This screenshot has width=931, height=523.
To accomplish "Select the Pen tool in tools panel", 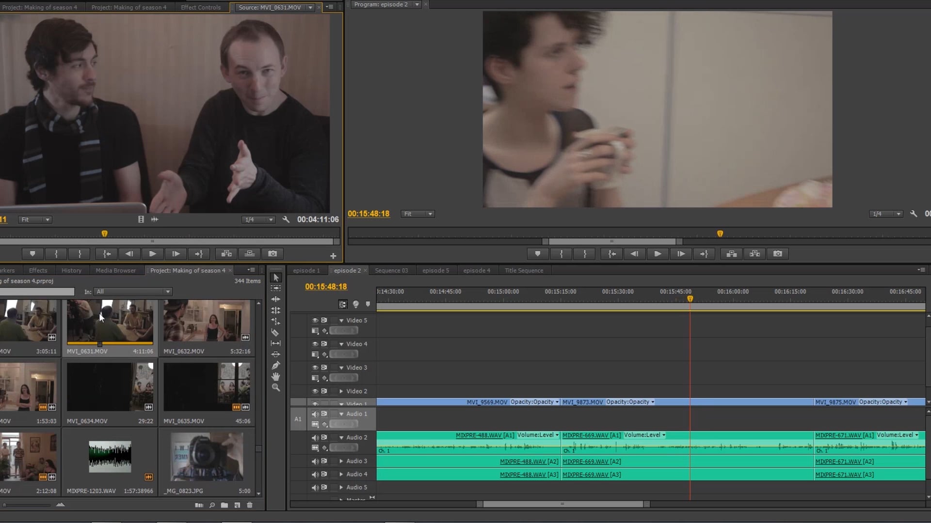I will (275, 366).
